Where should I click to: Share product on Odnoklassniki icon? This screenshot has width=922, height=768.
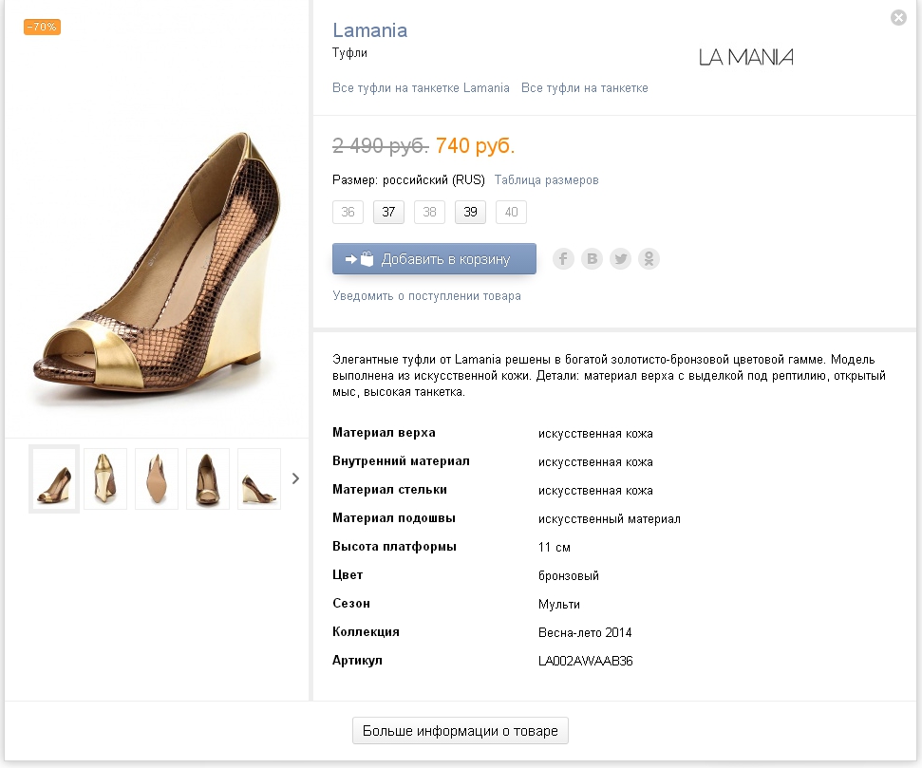tap(649, 259)
